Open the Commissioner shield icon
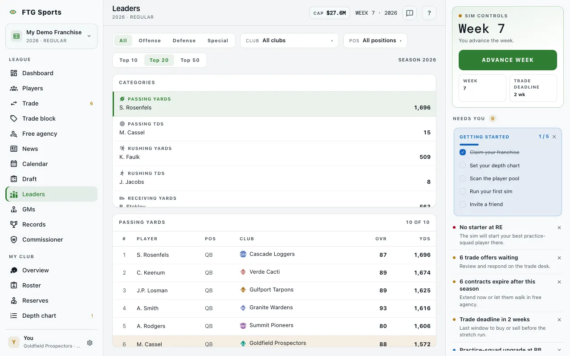 pyautogui.click(x=14, y=239)
